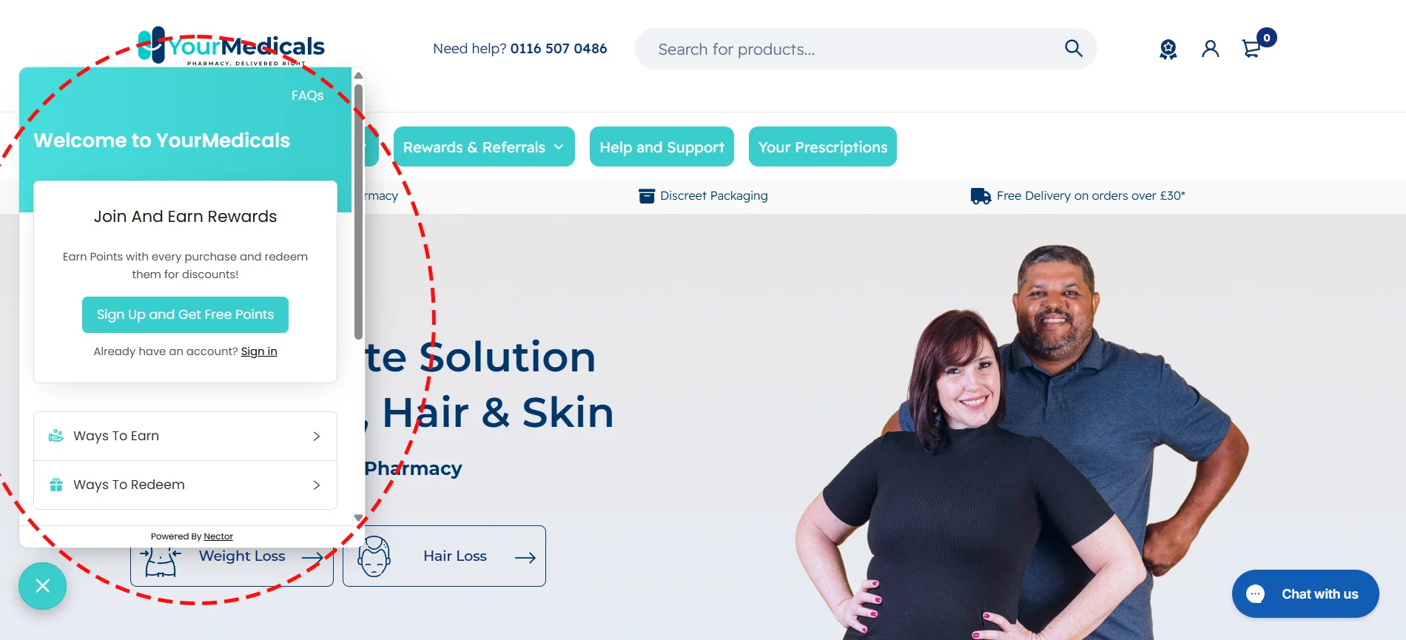Close the rewards widget with X button

click(x=43, y=586)
